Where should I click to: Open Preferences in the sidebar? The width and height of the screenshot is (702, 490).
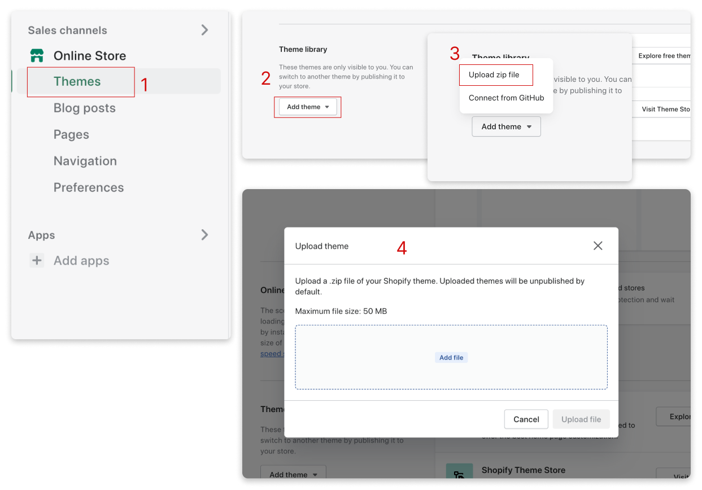pos(88,187)
